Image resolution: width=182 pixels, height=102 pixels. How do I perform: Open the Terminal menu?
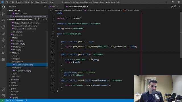44,2
